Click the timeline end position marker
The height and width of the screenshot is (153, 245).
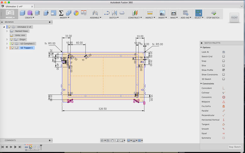pos(41,147)
